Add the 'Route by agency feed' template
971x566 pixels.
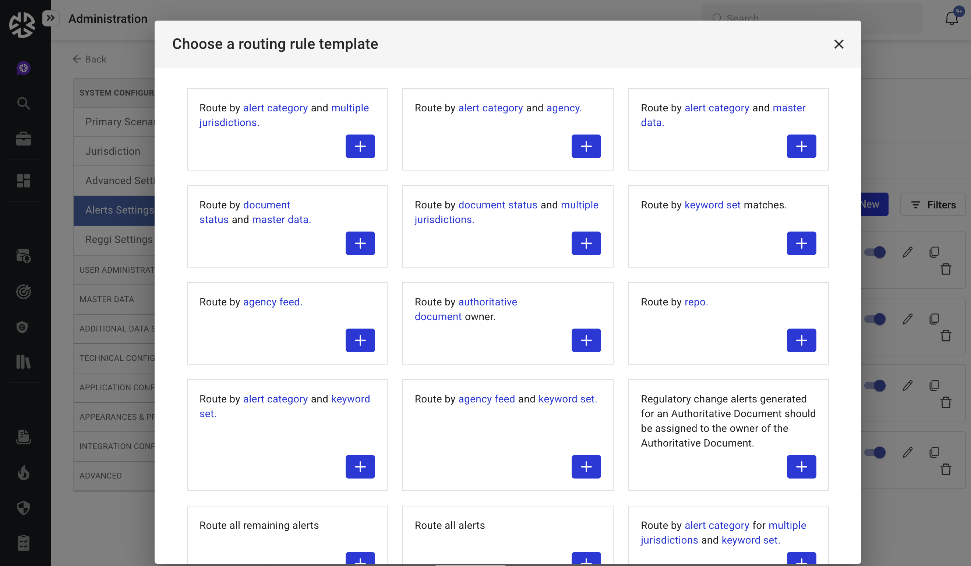pos(360,340)
